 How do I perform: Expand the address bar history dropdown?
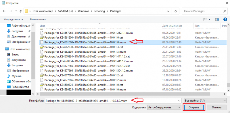point(168,11)
